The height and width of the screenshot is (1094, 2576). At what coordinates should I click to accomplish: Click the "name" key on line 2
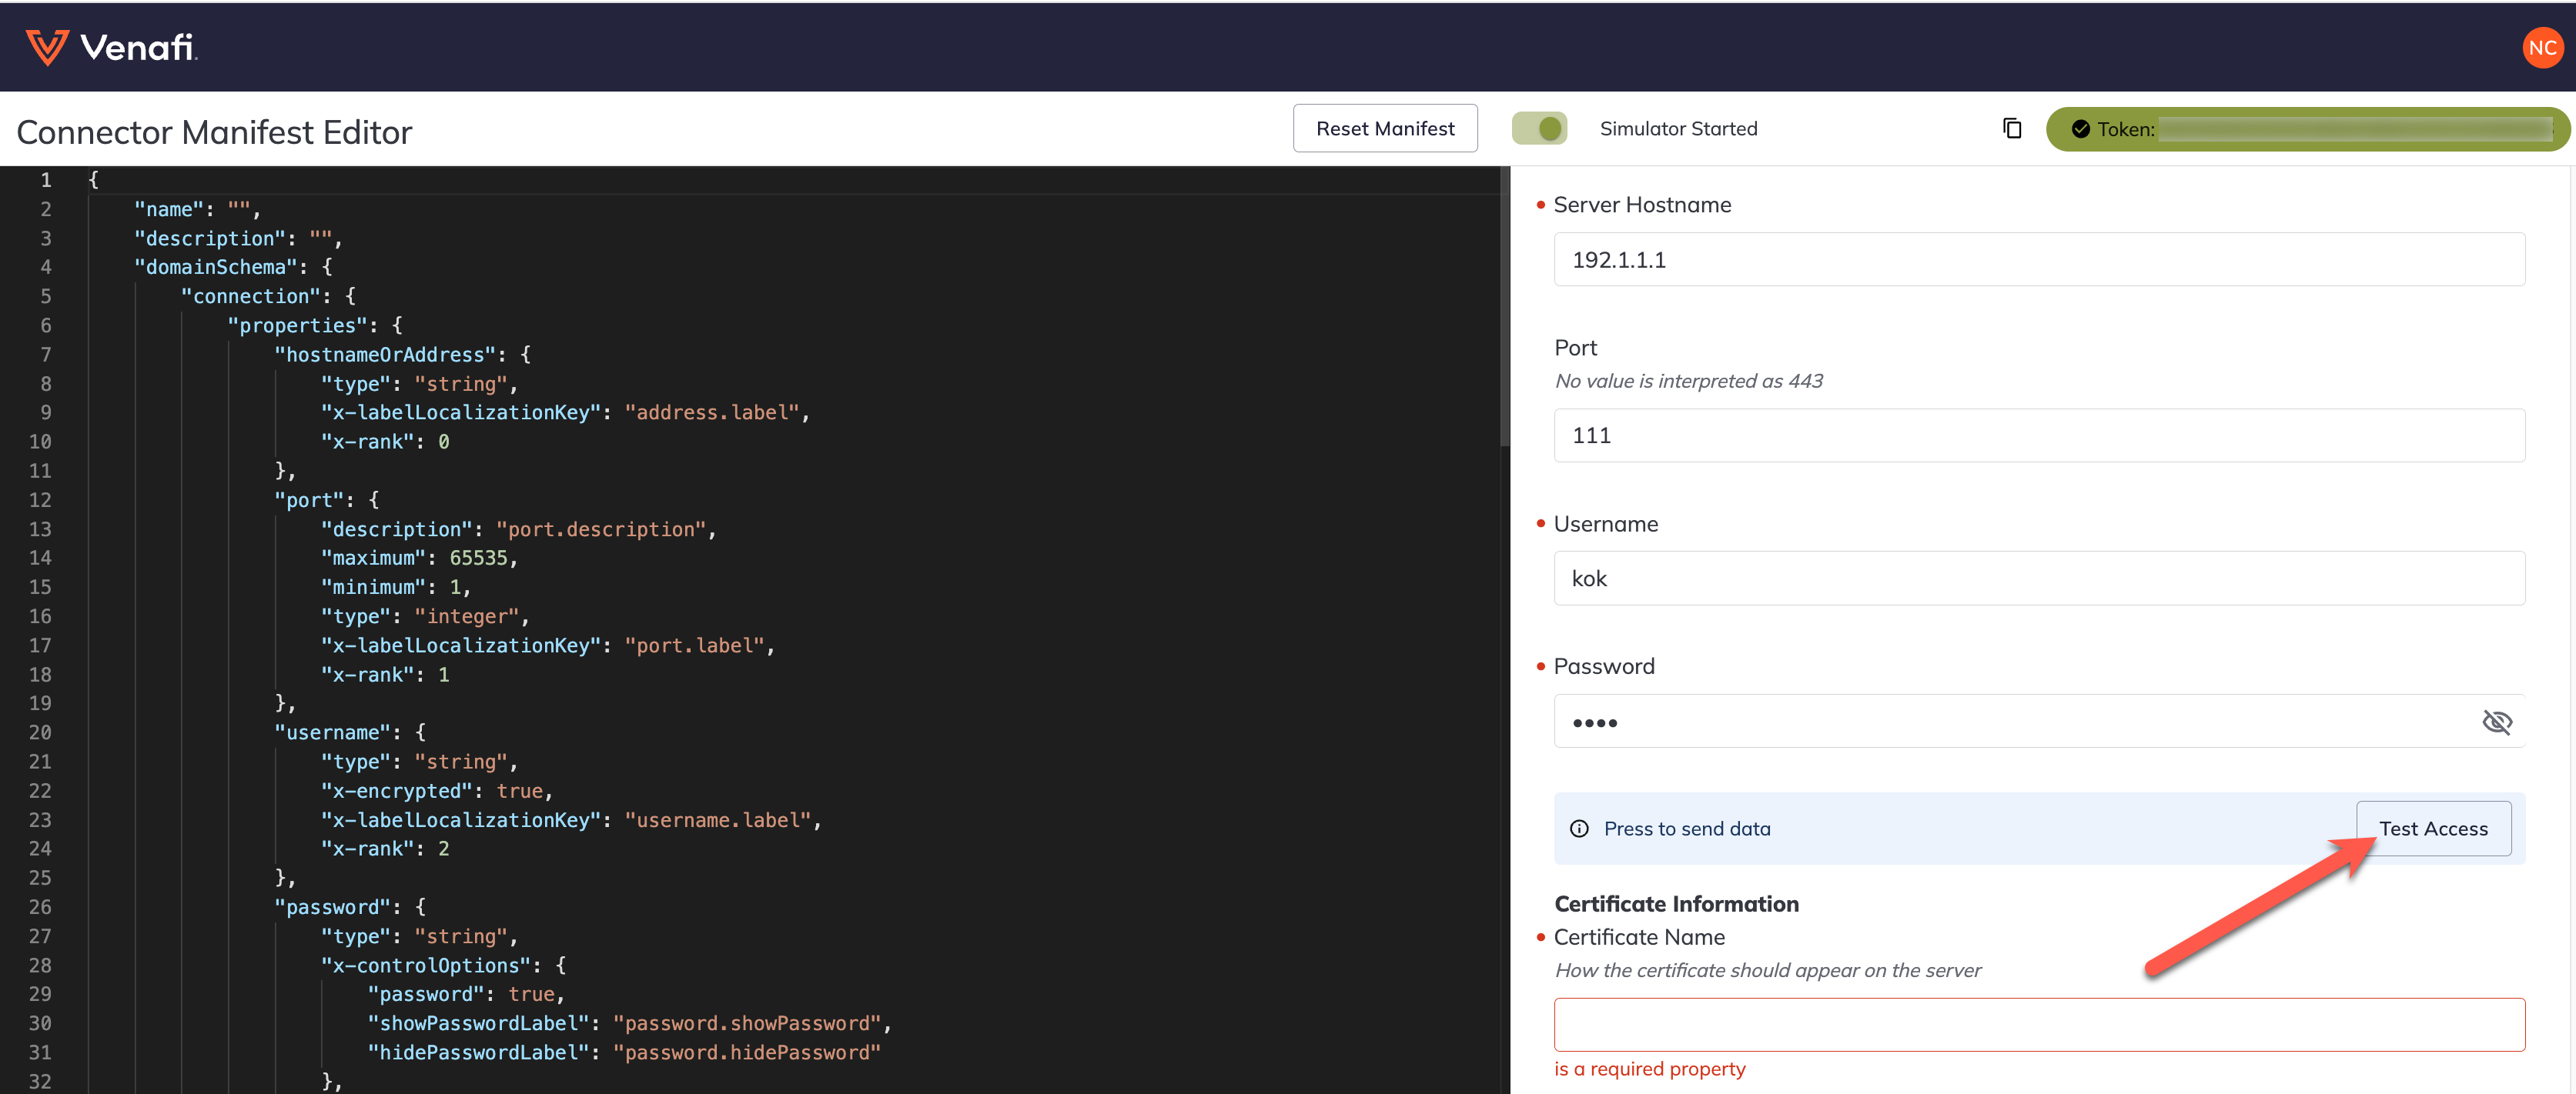[x=169, y=208]
